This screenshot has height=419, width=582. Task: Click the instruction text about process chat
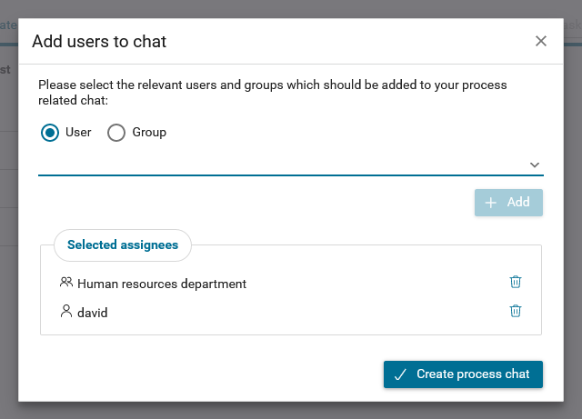[x=272, y=92]
